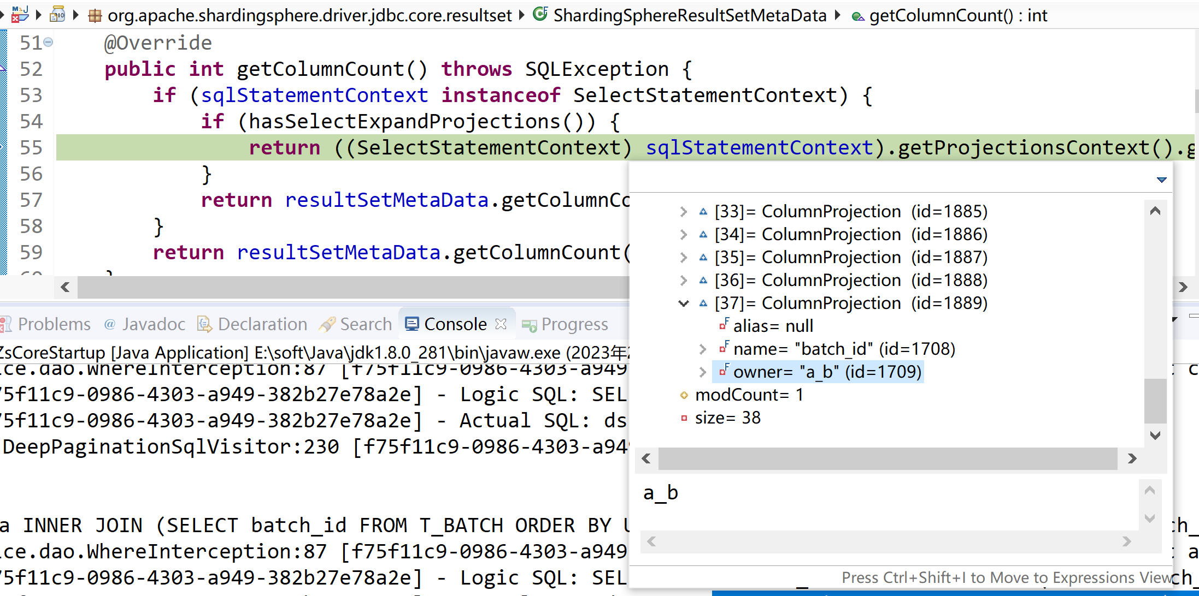Expand the [36] ColumnProjection tree node
This screenshot has height=596, width=1199.
tap(683, 279)
